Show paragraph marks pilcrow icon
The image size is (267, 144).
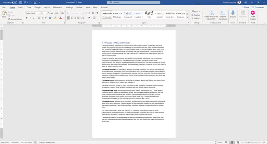click(97, 13)
